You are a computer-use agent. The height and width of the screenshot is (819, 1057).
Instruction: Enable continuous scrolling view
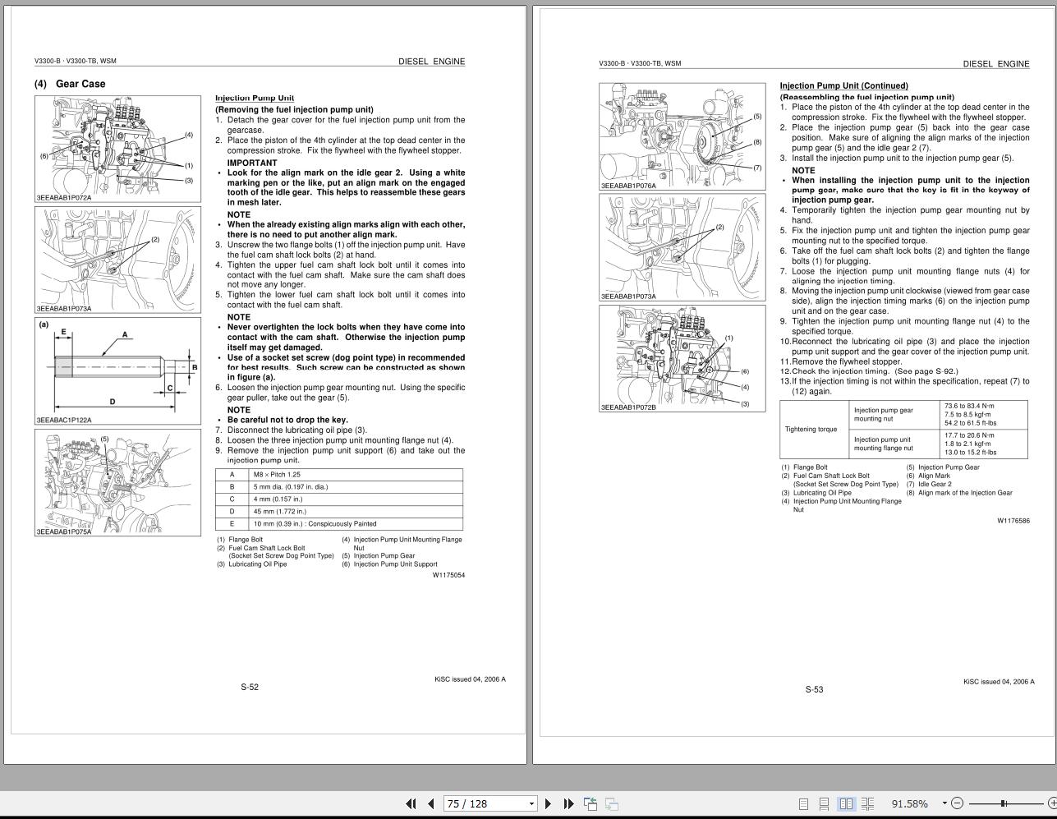pos(825,803)
